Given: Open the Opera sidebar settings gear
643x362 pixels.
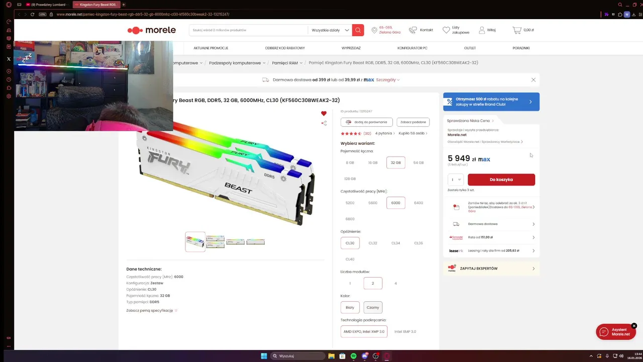Looking at the screenshot, I should (9, 96).
